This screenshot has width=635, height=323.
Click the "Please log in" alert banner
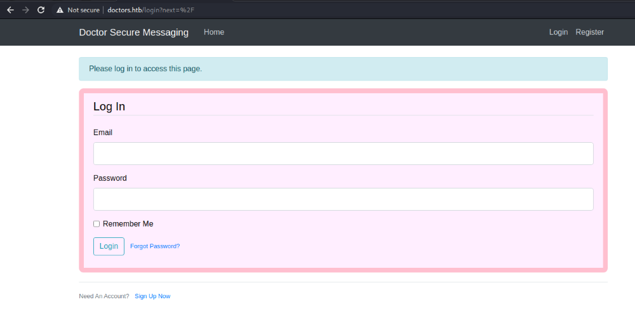(343, 69)
